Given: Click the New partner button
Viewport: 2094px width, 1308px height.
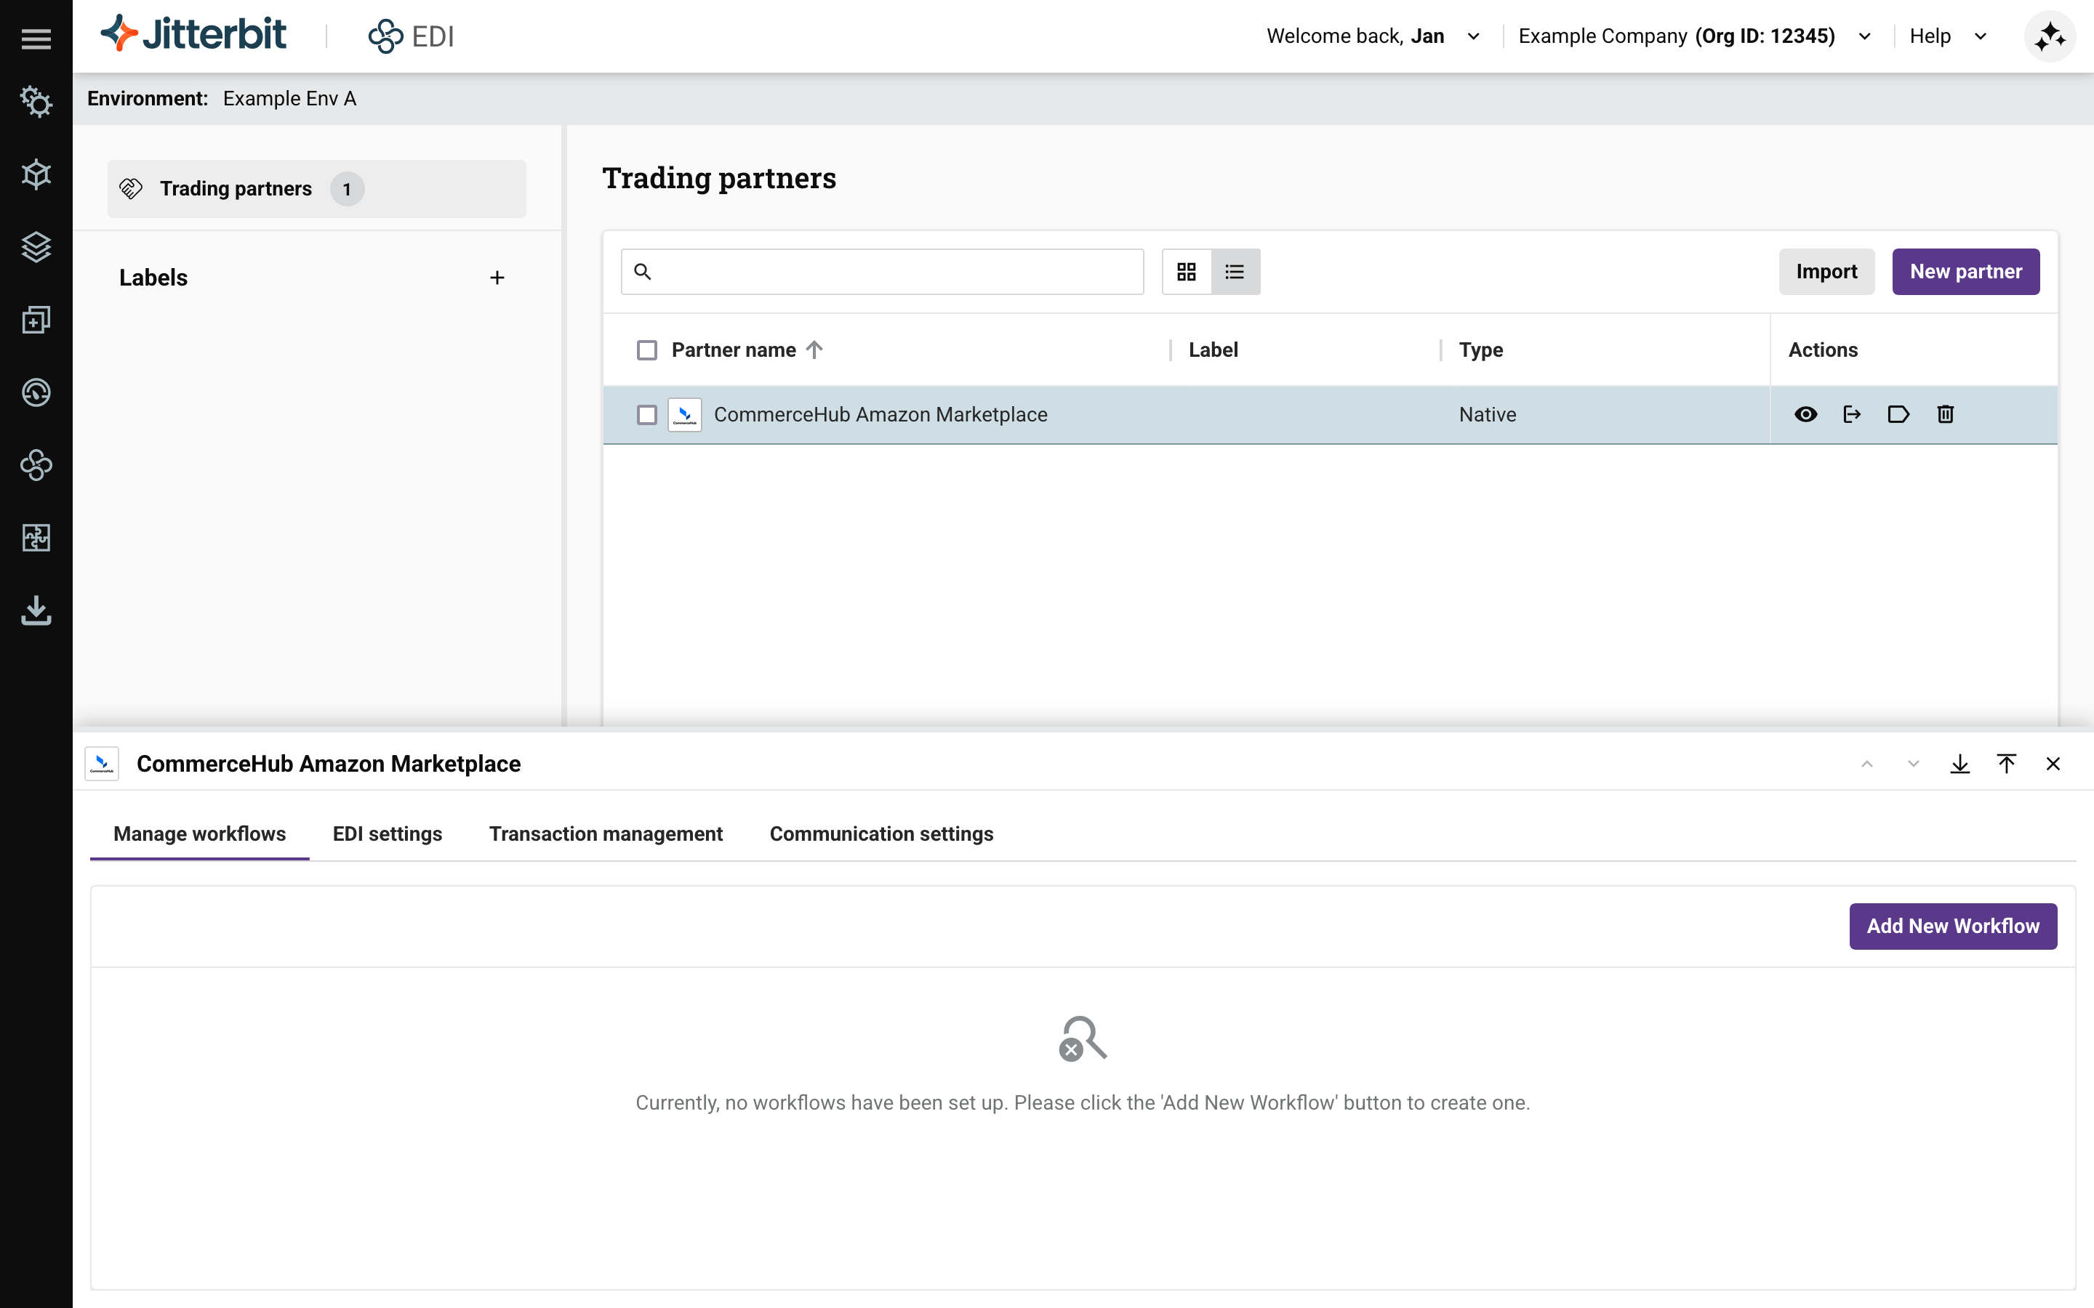Looking at the screenshot, I should [1965, 271].
